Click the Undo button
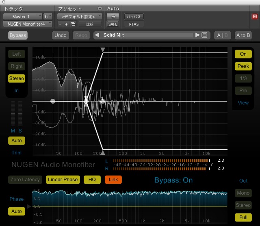Viewport: 260px width, 226px height. click(x=61, y=35)
